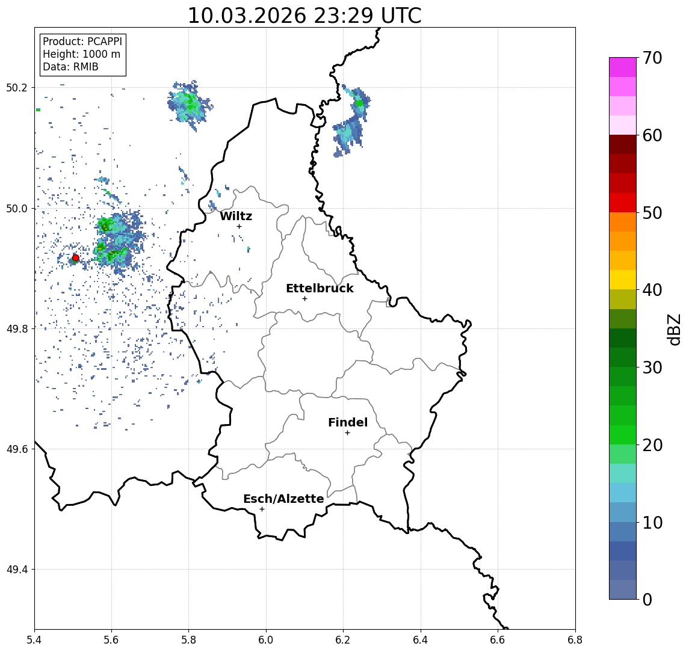Viewport: 689px width, 652px height.
Task: Click the dark maroon colorbar segment below 60
Action: point(623,144)
